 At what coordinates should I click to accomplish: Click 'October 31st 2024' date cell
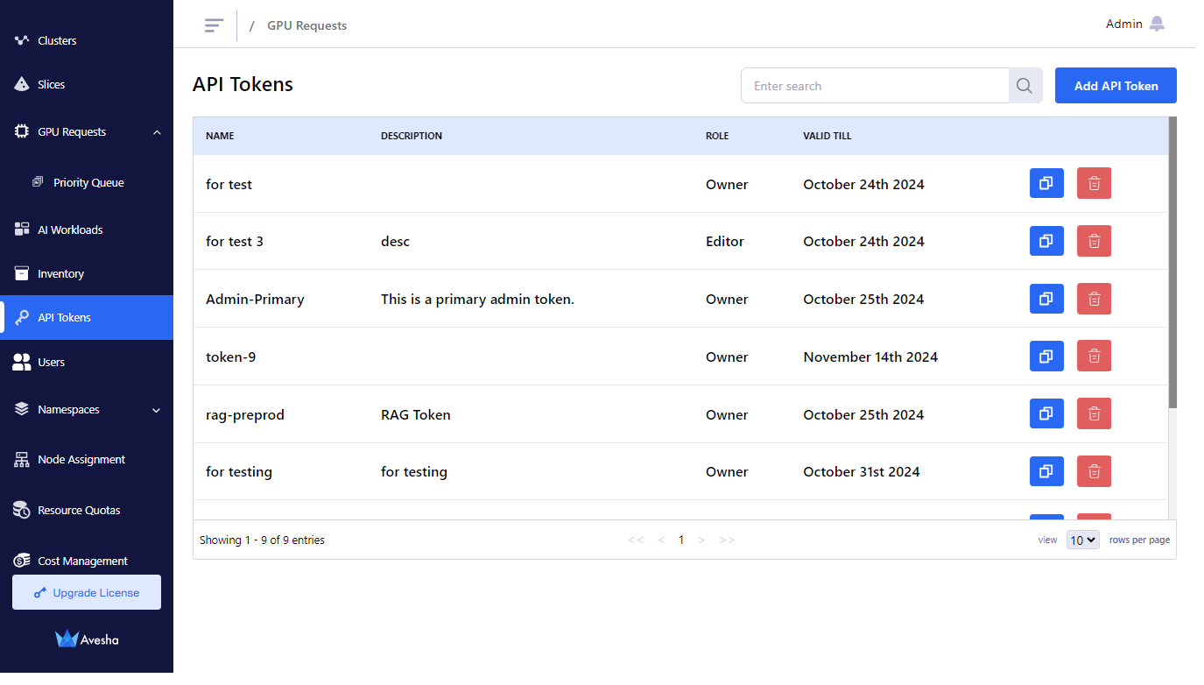pos(862,471)
